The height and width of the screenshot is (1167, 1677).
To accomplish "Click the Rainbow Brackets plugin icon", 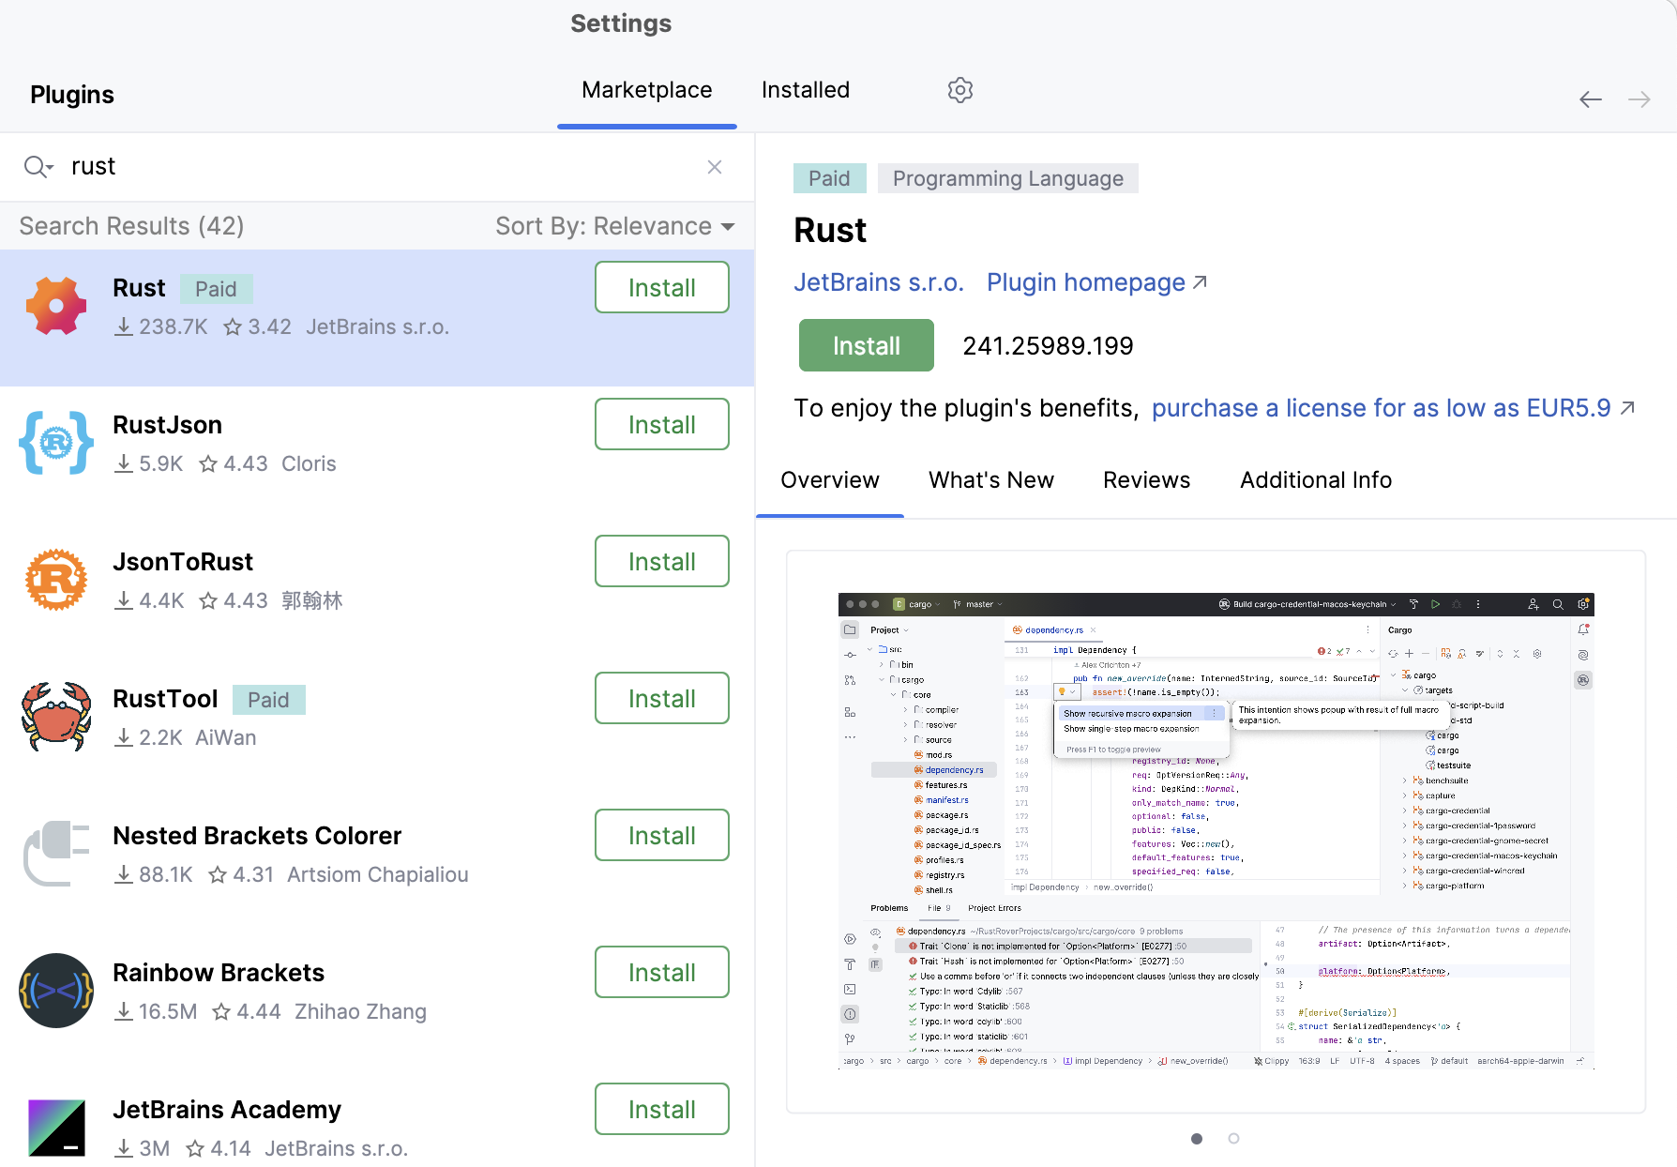I will [x=55, y=990].
